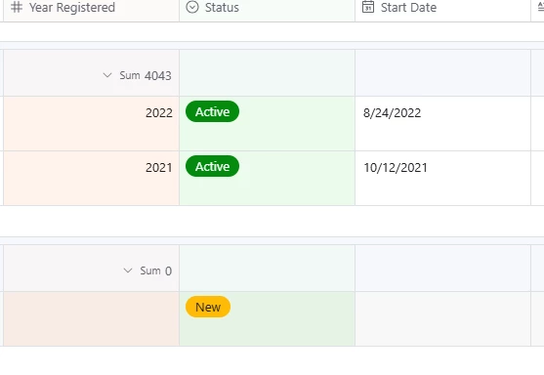
Task: Select the Active status pill for 2022
Action: (x=212, y=111)
